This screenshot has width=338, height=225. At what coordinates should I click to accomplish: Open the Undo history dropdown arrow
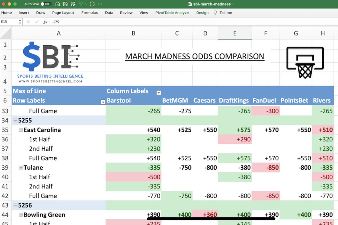point(86,4)
